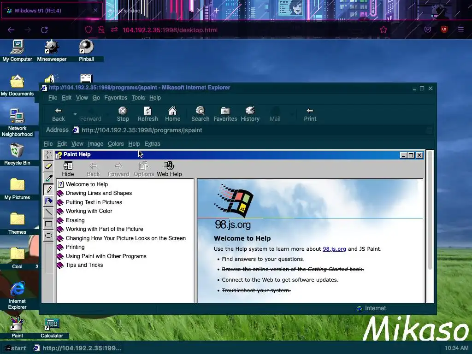Select the Line tool in Paint
The image size is (472, 354).
48,212
